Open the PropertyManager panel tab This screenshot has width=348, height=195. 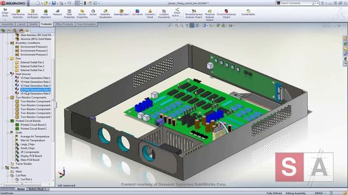click(x=9, y=31)
